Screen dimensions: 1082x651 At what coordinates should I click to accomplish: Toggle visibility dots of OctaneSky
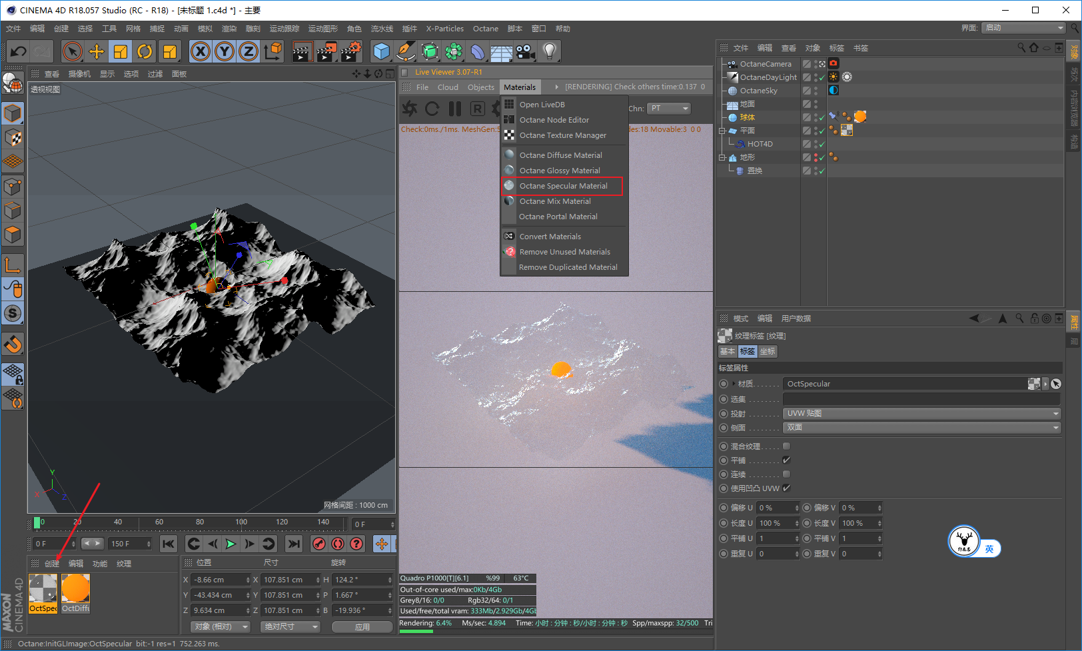coord(816,90)
